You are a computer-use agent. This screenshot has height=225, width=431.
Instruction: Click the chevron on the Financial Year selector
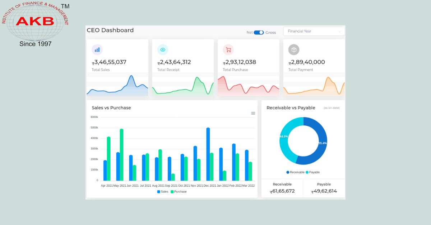pyautogui.click(x=340, y=31)
